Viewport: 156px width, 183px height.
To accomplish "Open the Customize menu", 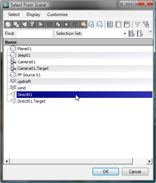I will (x=57, y=15).
